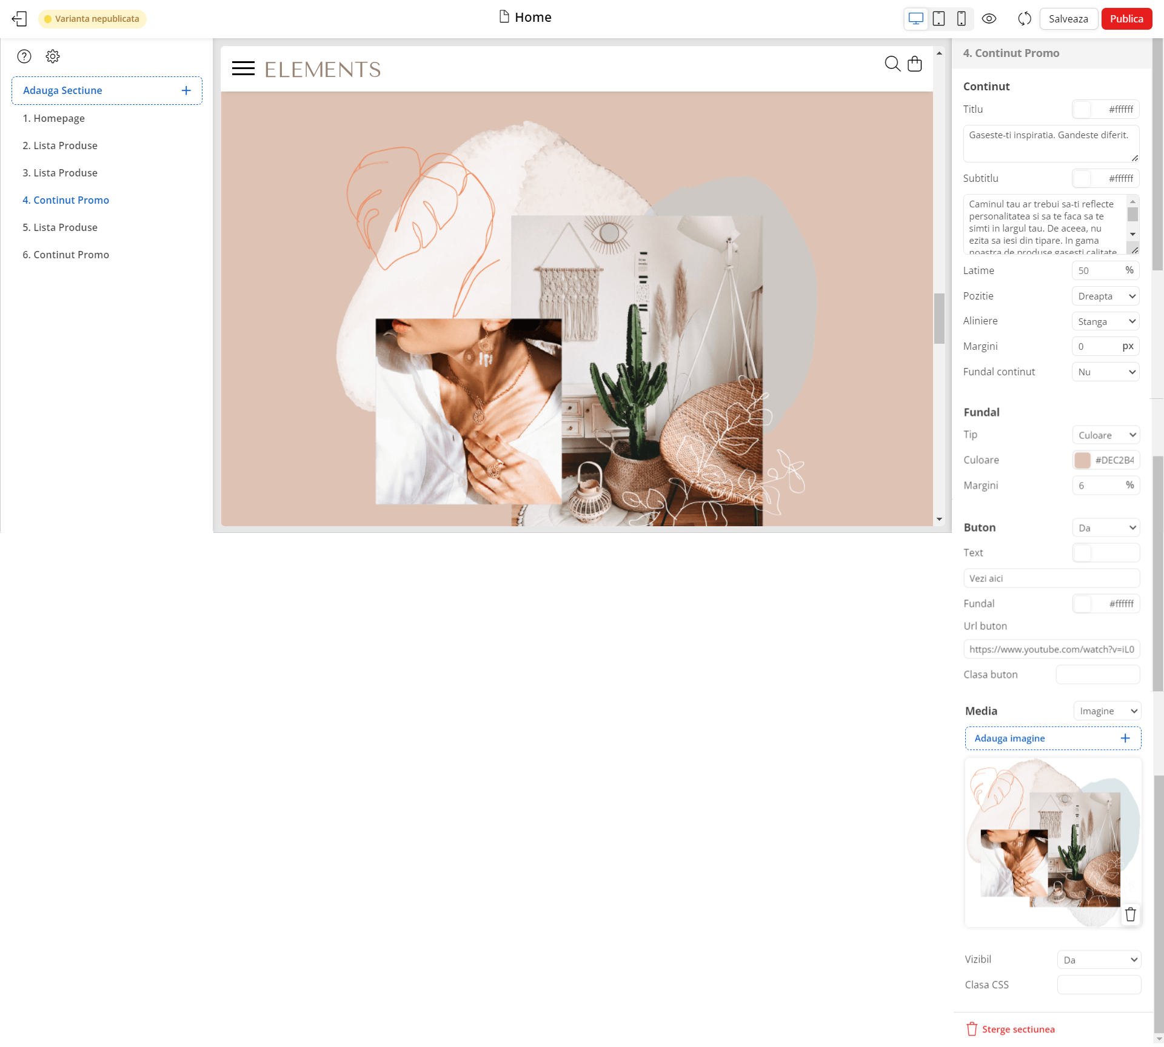Viewport: 1164px width, 1047px height.
Task: Click the exit editor icon
Action: click(19, 19)
